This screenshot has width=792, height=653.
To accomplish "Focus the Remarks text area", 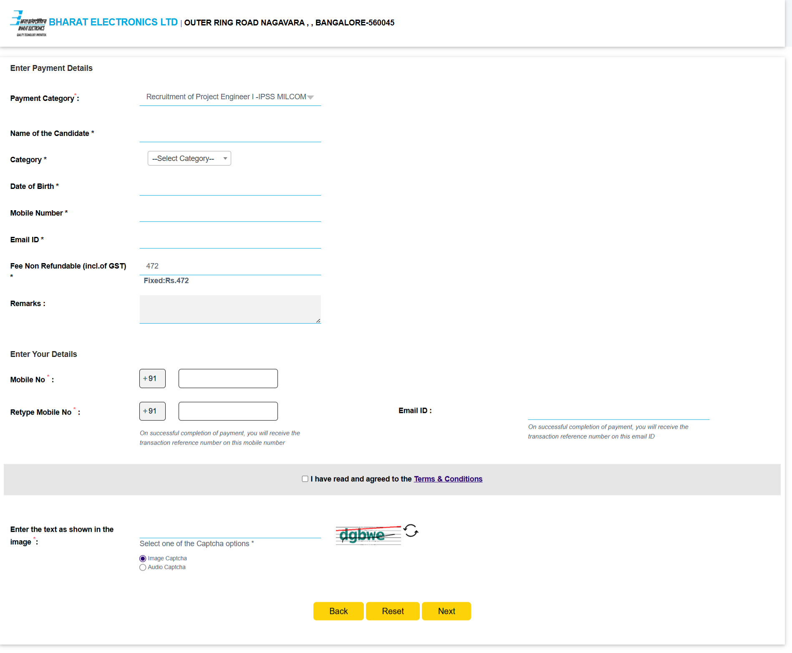I will (230, 309).
